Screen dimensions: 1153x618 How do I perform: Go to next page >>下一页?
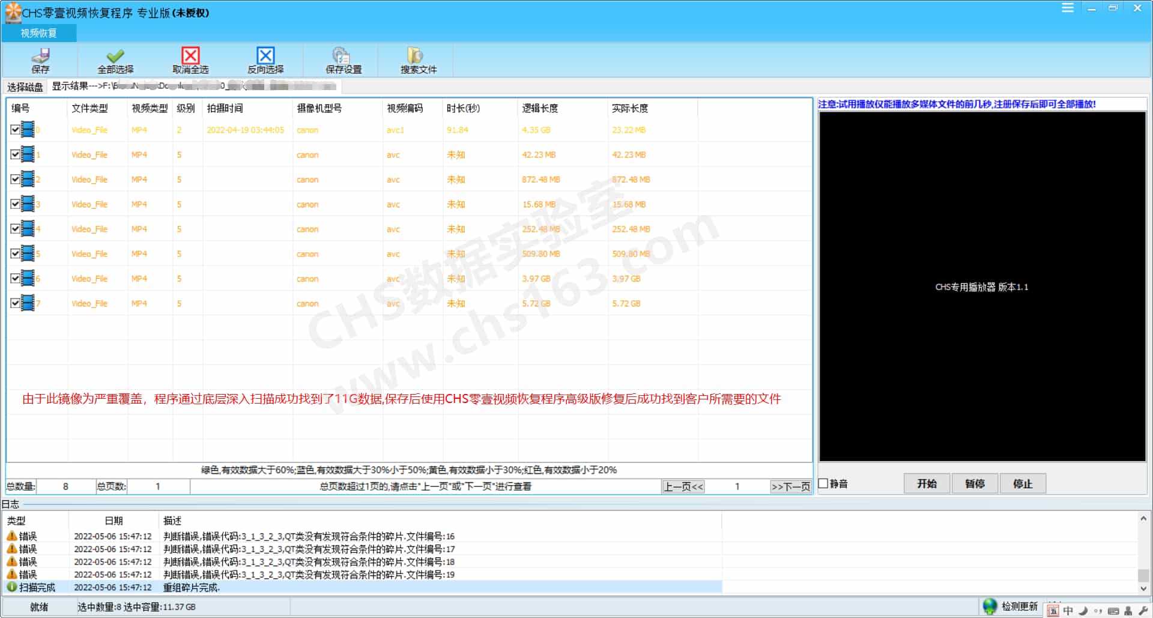(x=790, y=486)
